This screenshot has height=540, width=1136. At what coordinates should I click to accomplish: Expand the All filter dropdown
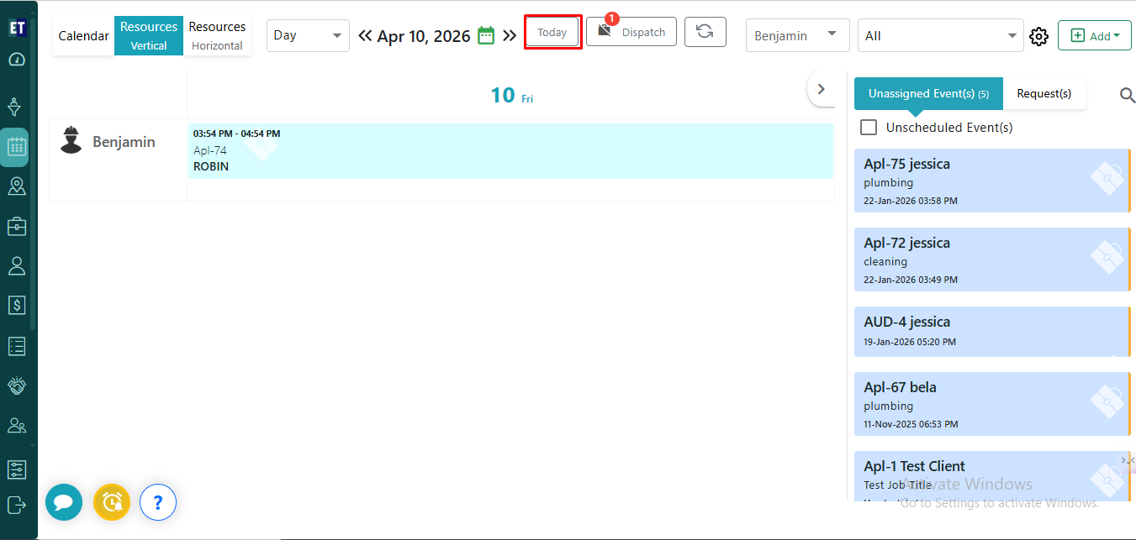coord(940,36)
